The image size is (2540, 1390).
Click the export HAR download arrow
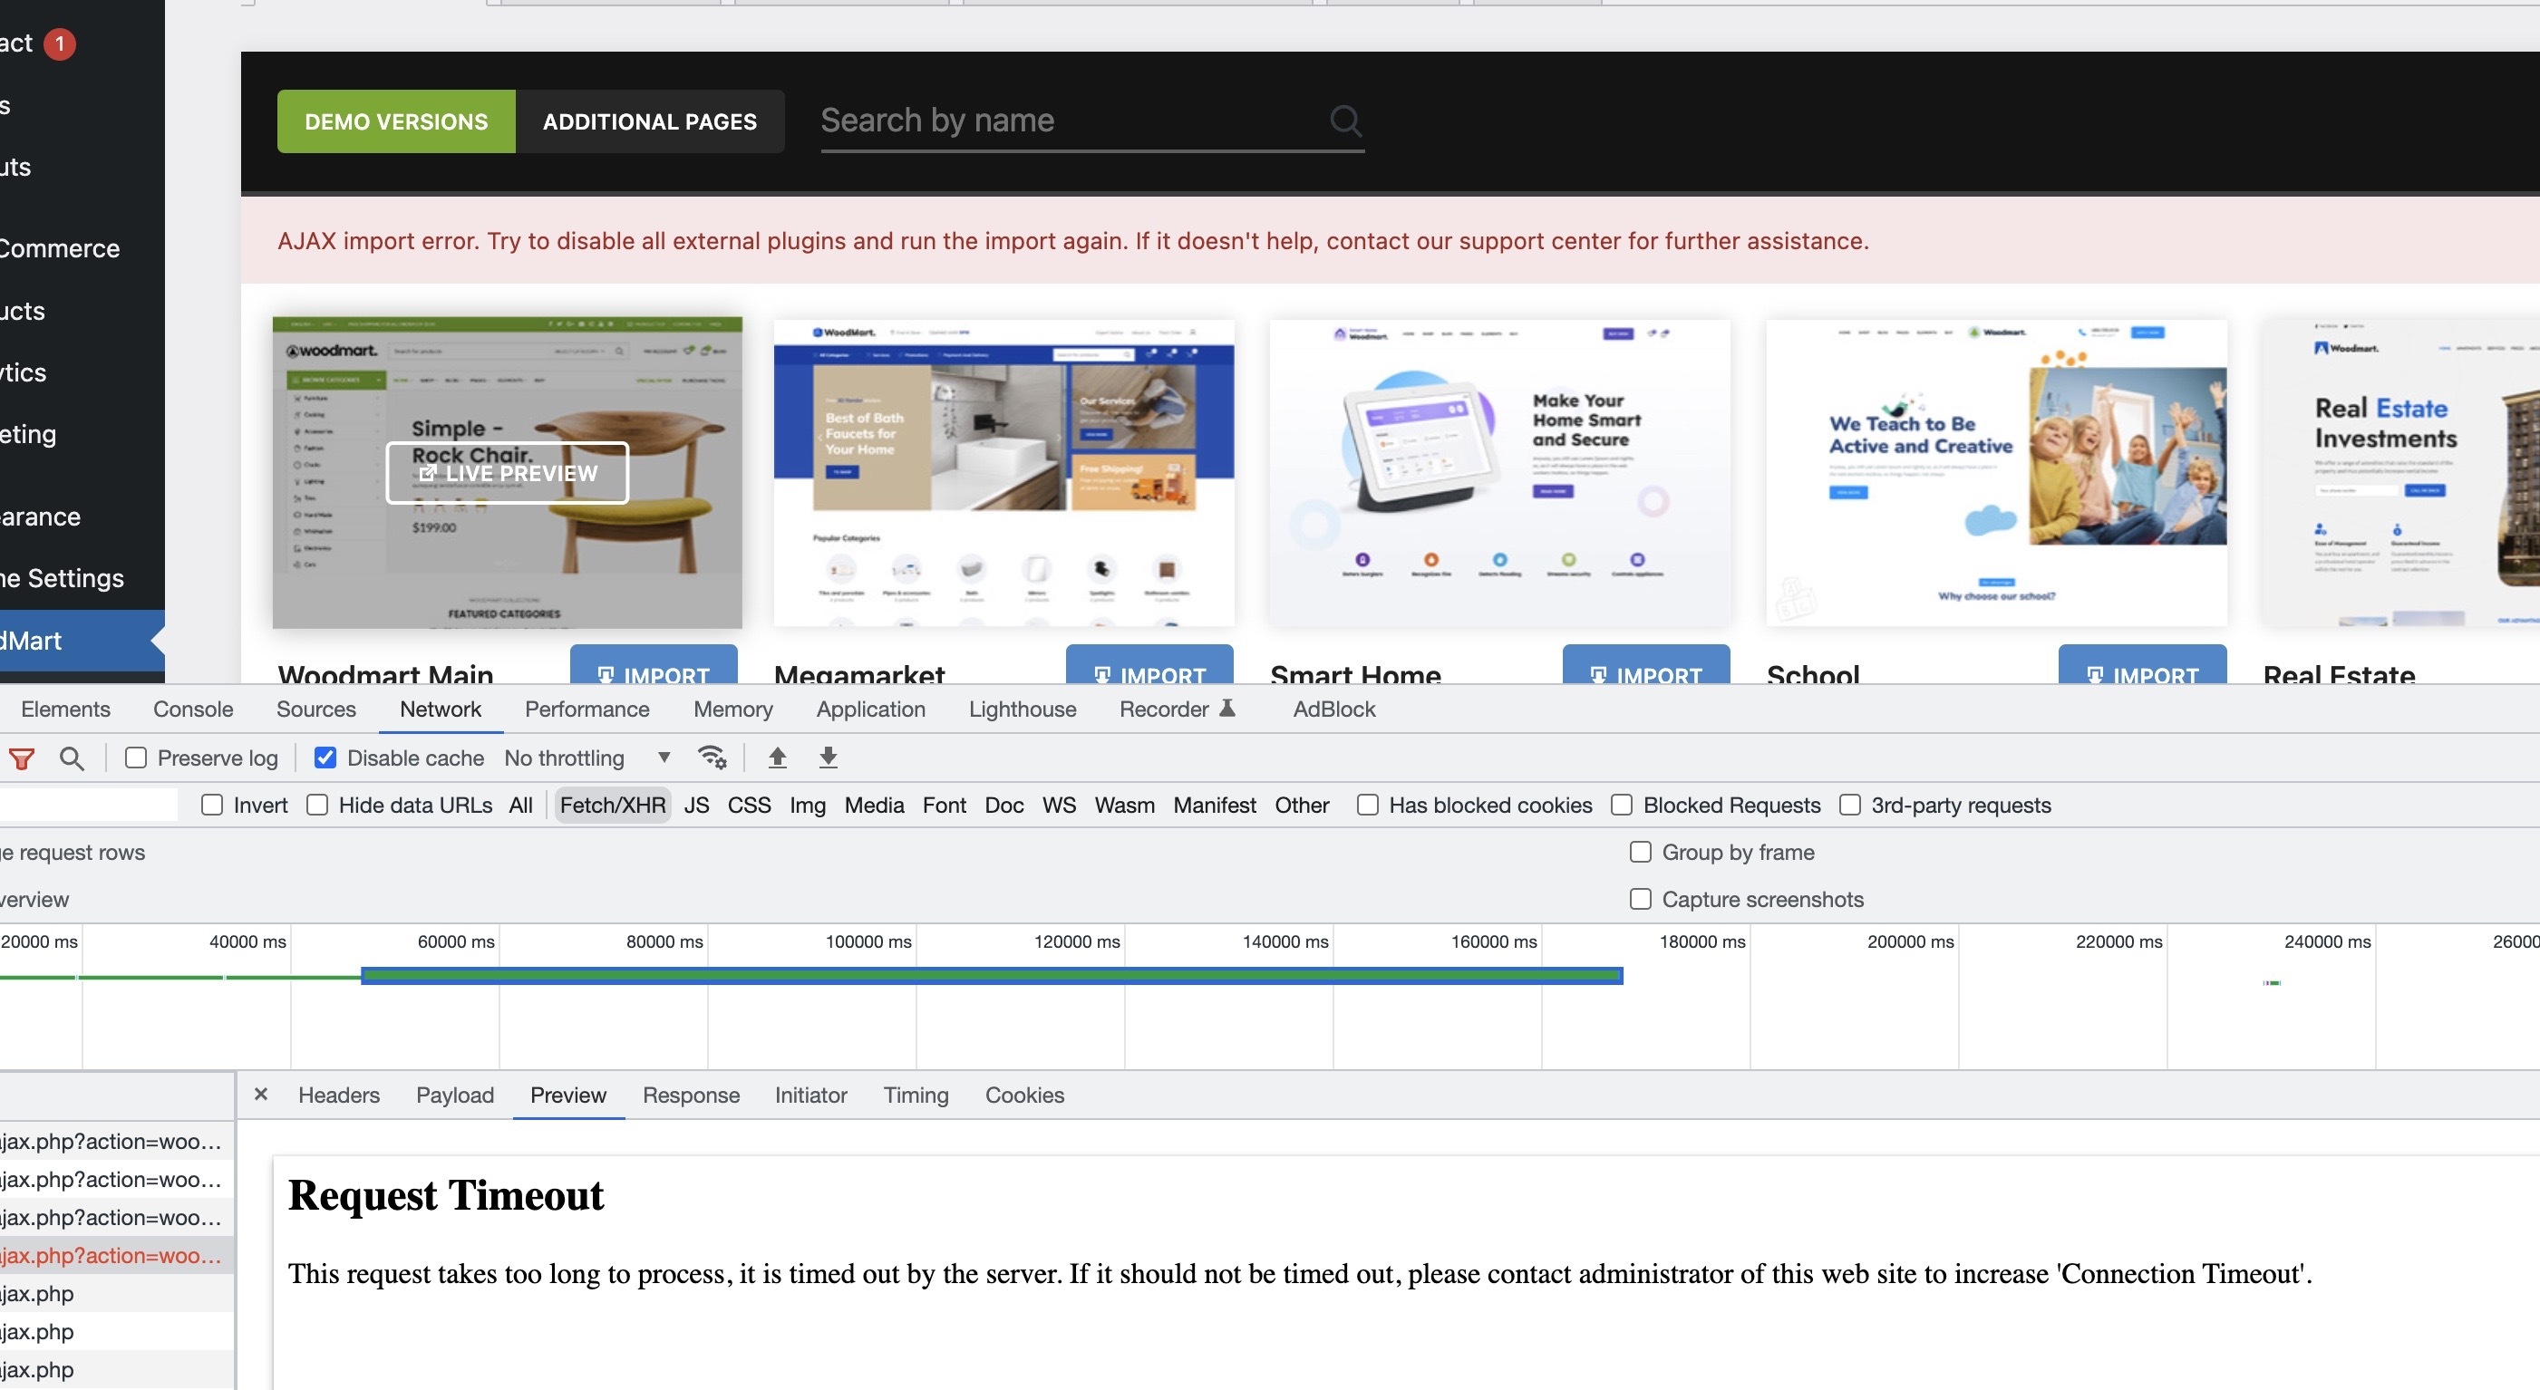[829, 758]
